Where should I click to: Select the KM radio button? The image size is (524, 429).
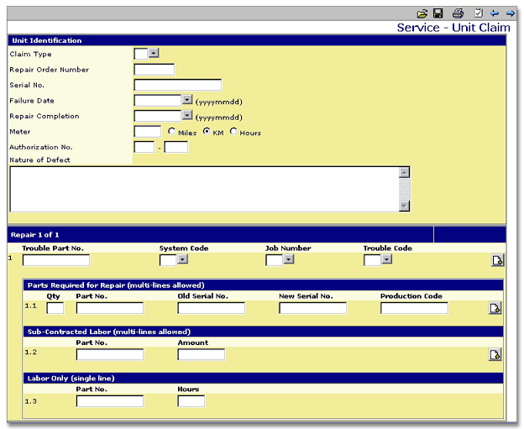coord(207,132)
